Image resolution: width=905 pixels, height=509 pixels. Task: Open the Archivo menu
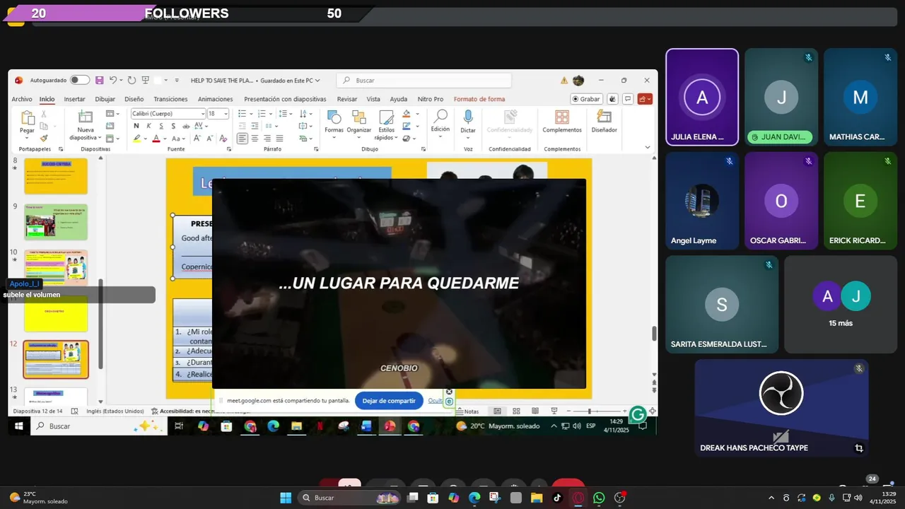pos(22,99)
